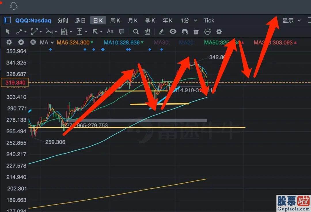The width and height of the screenshot is (311, 212).
Task: Click the 252.855 price axis label
Action: [16, 143]
